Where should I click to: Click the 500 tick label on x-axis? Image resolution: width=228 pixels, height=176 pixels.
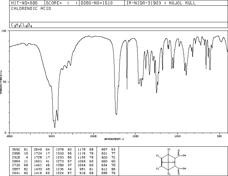pyautogui.click(x=219, y=136)
